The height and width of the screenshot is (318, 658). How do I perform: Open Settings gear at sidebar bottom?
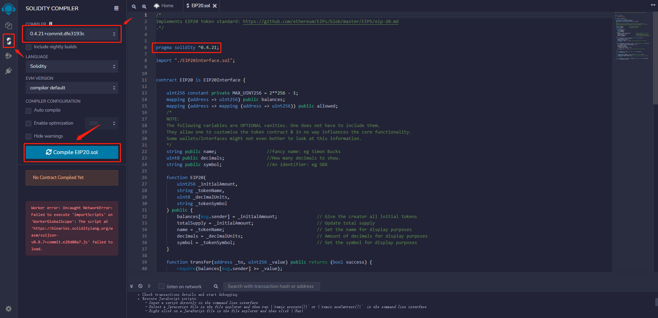(x=9, y=309)
